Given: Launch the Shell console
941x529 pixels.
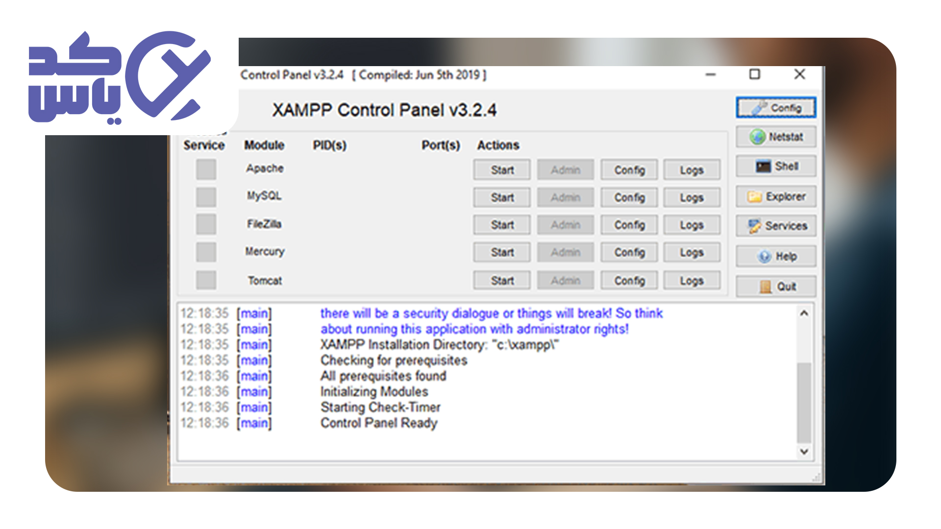Looking at the screenshot, I should (x=776, y=166).
